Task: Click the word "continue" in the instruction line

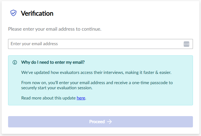Action: pyautogui.click(x=91, y=29)
